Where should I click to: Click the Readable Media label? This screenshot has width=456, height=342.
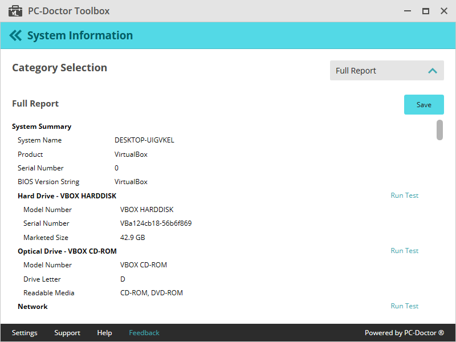tap(49, 293)
